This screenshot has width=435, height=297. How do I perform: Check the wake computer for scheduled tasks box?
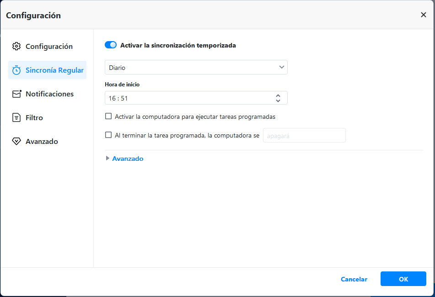coord(108,116)
